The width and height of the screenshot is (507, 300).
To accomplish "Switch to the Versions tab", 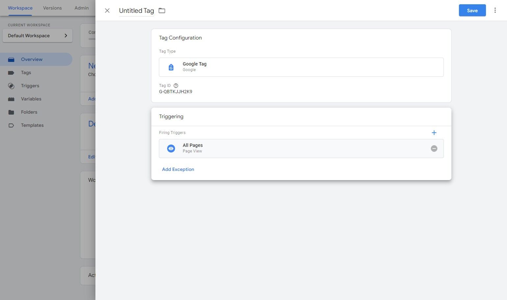I will 52,8.
